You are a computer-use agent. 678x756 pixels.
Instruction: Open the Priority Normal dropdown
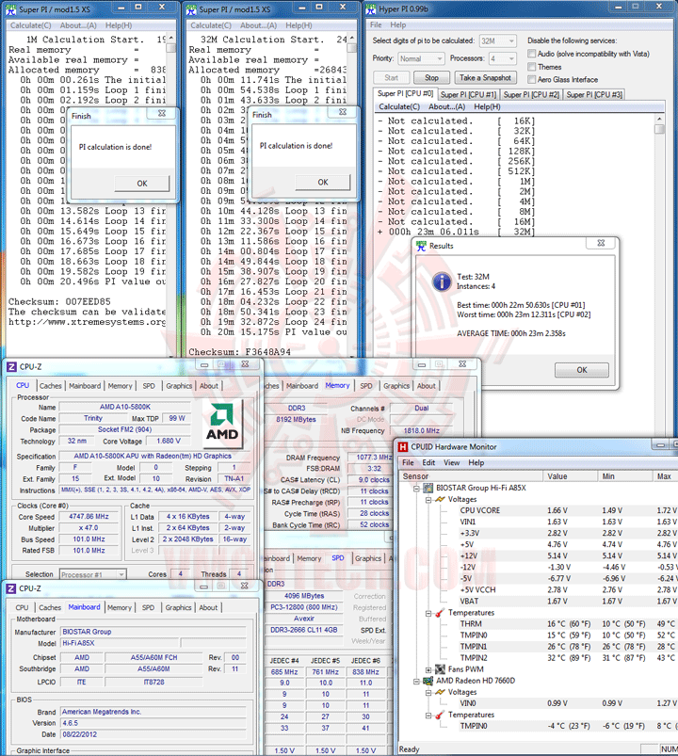(x=421, y=58)
